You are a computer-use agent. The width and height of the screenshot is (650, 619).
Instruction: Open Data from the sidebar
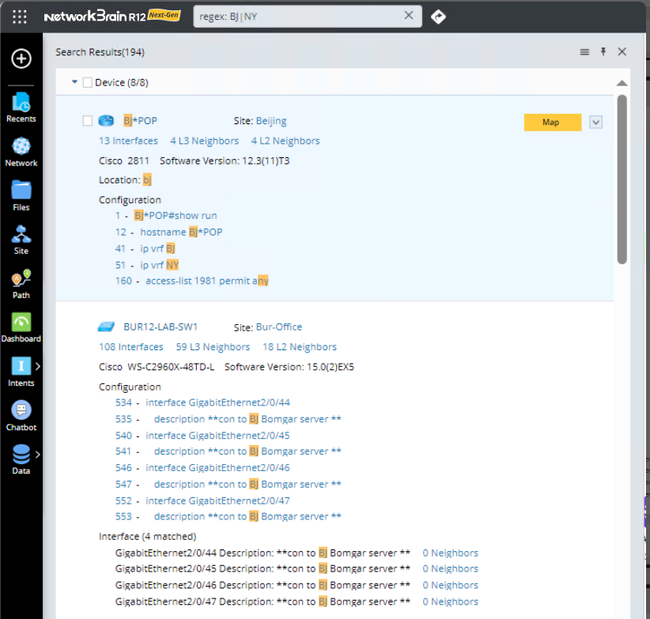pos(21,459)
